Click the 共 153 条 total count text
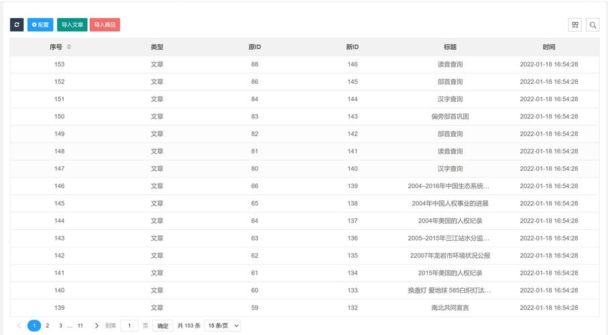Screen dimensions: 608x335 [x=189, y=326]
